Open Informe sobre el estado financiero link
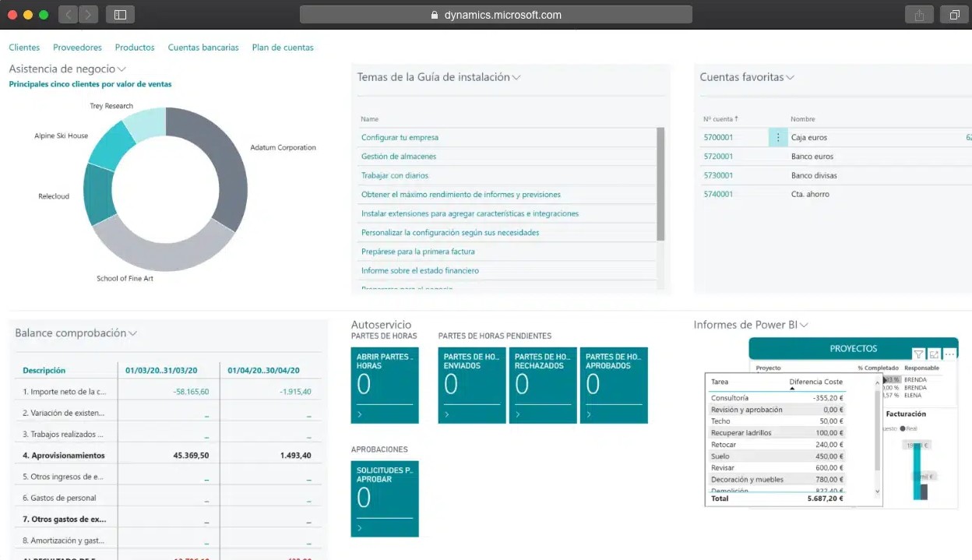This screenshot has width=972, height=560. (420, 270)
